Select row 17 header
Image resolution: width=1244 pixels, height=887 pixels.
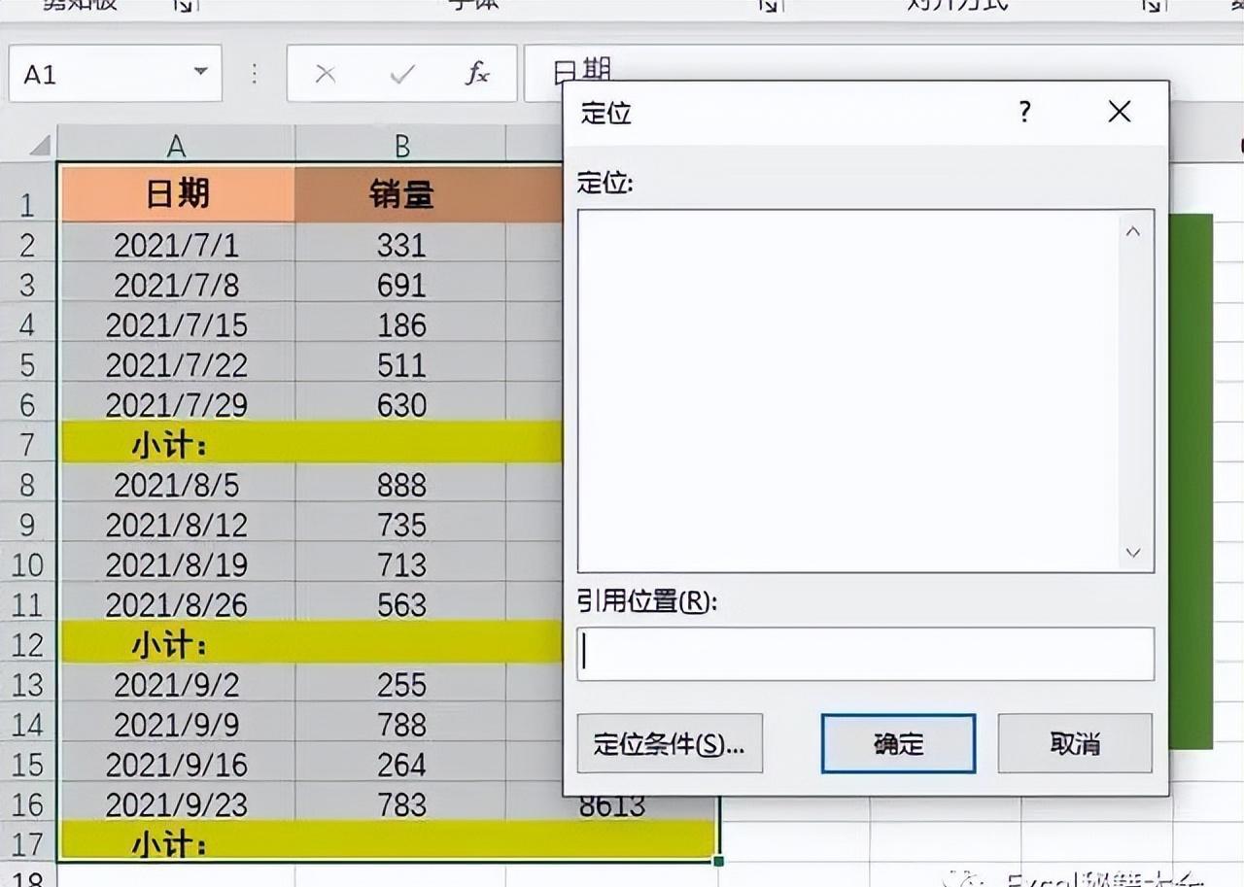tap(27, 842)
